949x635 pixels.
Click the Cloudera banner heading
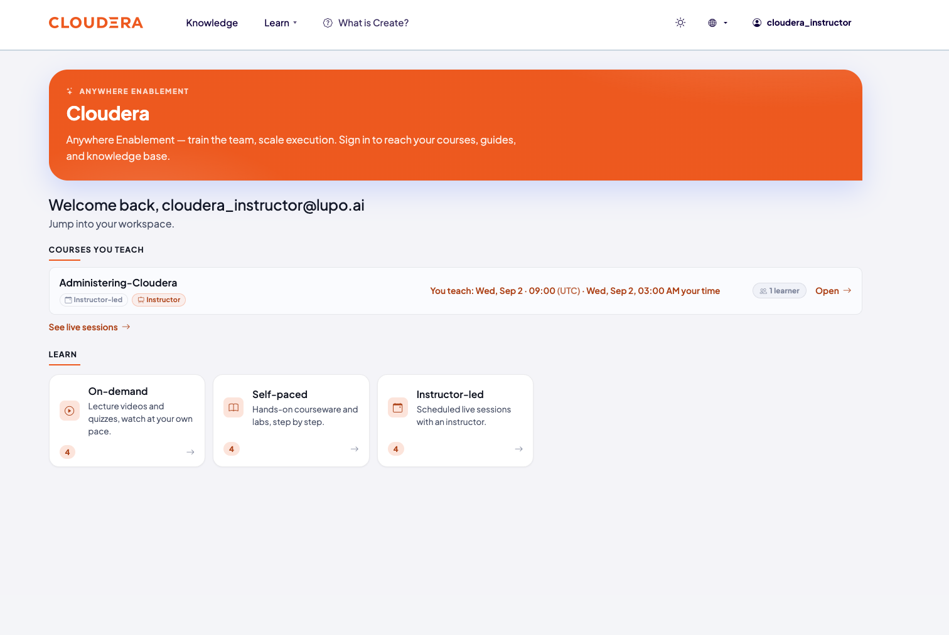pyautogui.click(x=108, y=113)
